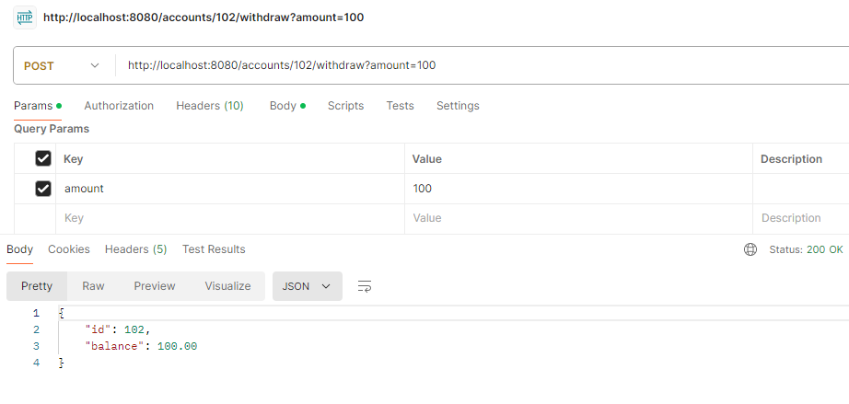Open the request Body tab
The width and height of the screenshot is (849, 404).
pyautogui.click(x=283, y=106)
